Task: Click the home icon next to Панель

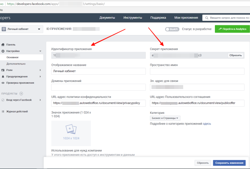Action: (x=3, y=45)
